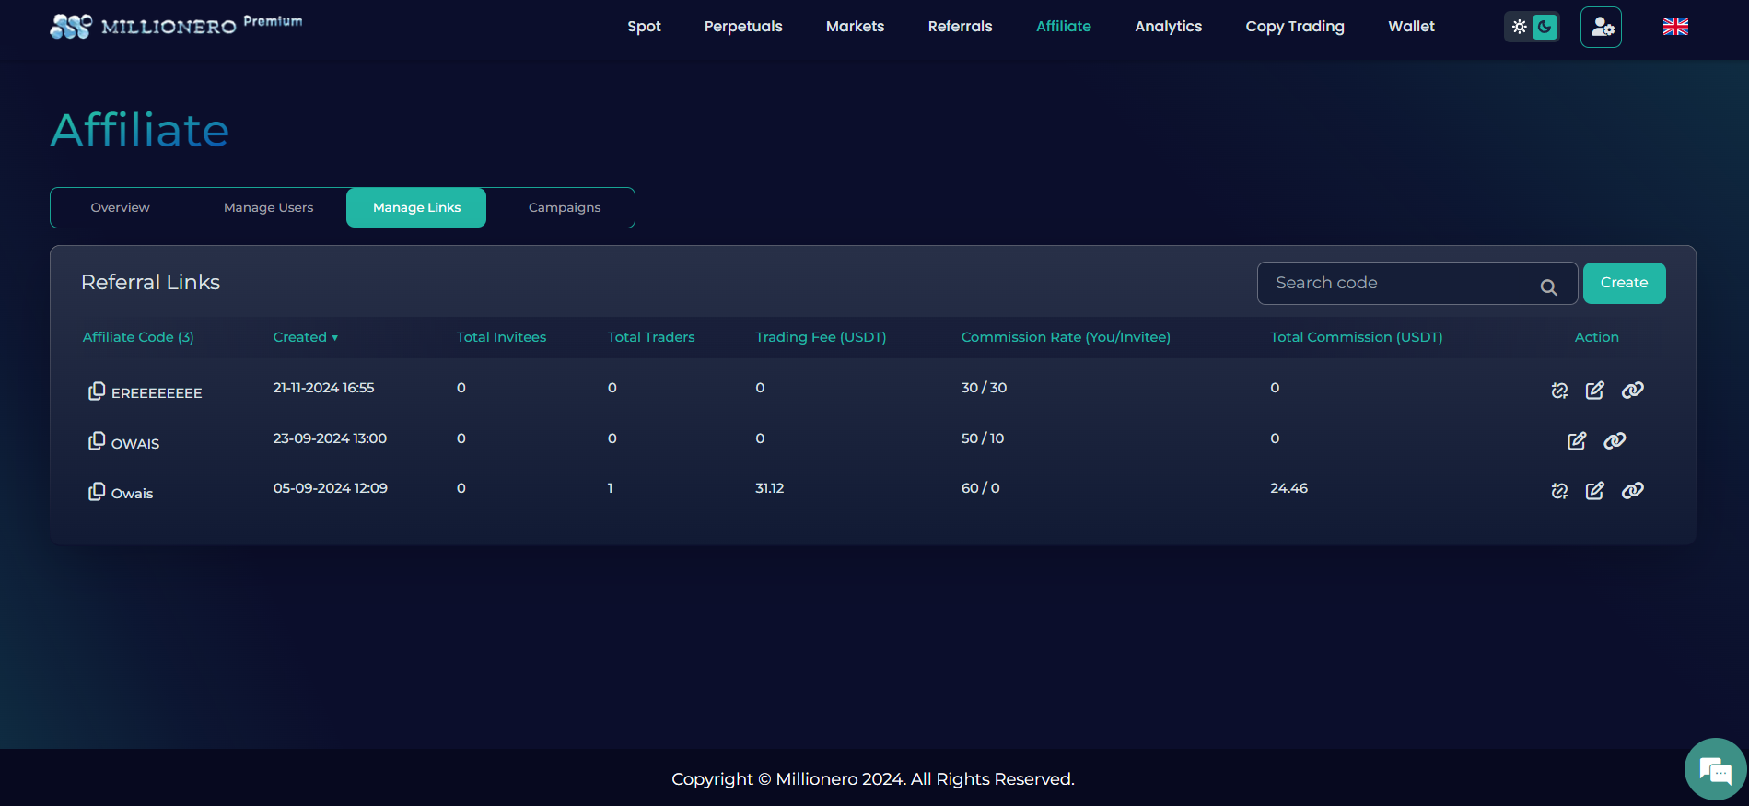Copy the EREEEEEEEE affiliate code
Screen dimensions: 1749x806
click(96, 391)
